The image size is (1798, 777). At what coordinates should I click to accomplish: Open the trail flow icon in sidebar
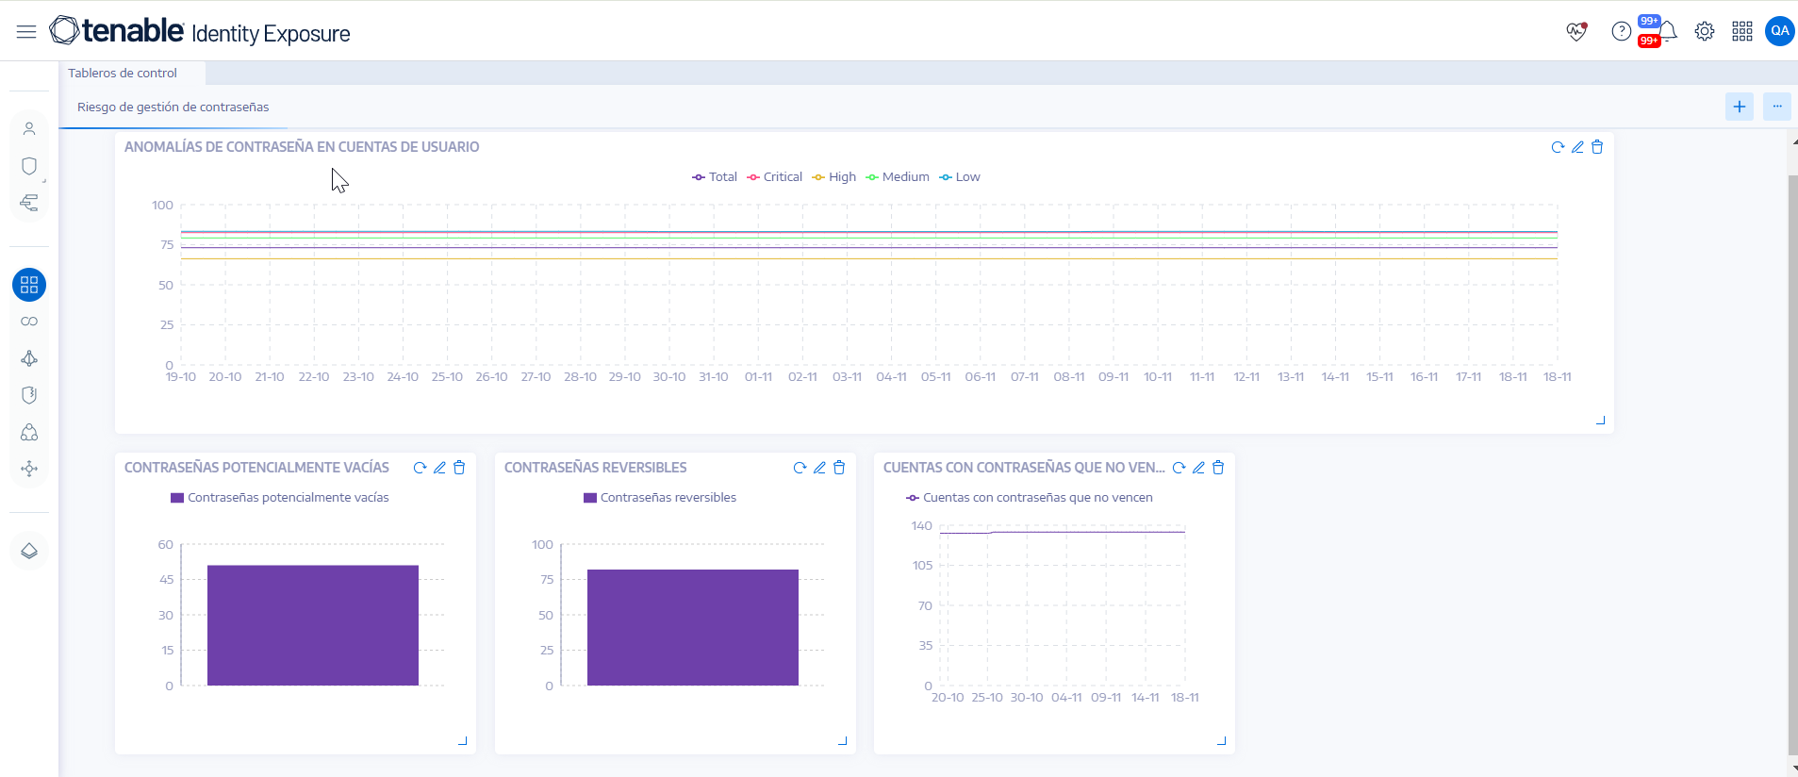click(29, 203)
